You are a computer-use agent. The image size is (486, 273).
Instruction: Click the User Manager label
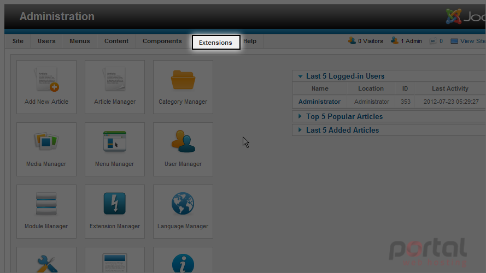(183, 164)
